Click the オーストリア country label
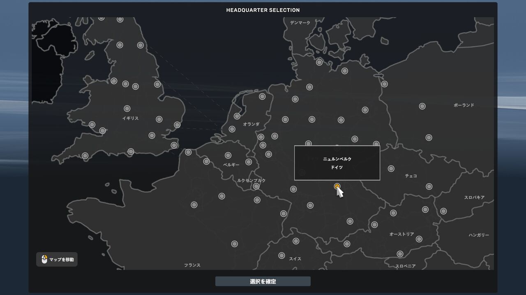Viewport: 526px width, 295px height. 402,234
